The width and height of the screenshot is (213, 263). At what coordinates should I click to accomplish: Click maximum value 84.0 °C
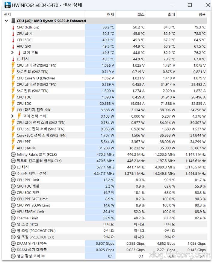(x=169, y=27)
